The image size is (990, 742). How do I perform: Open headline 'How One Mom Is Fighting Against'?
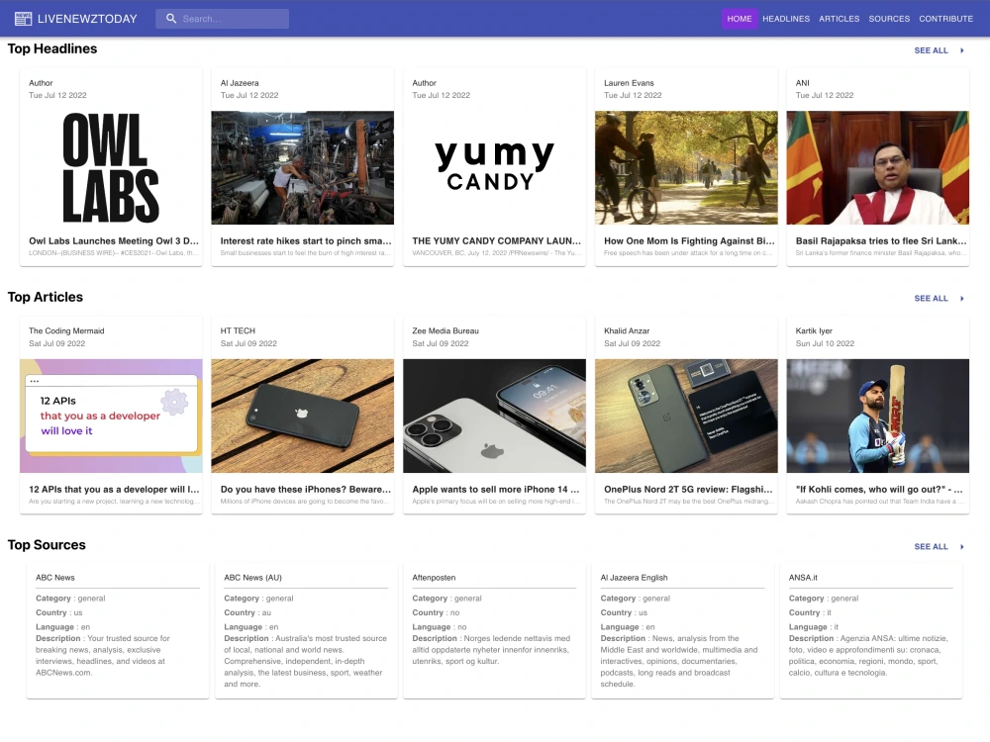689,241
